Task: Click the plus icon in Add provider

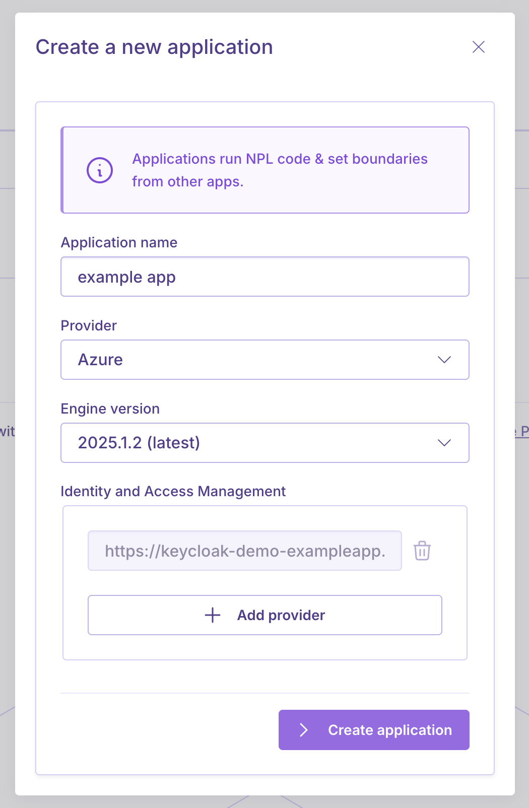Action: (213, 615)
